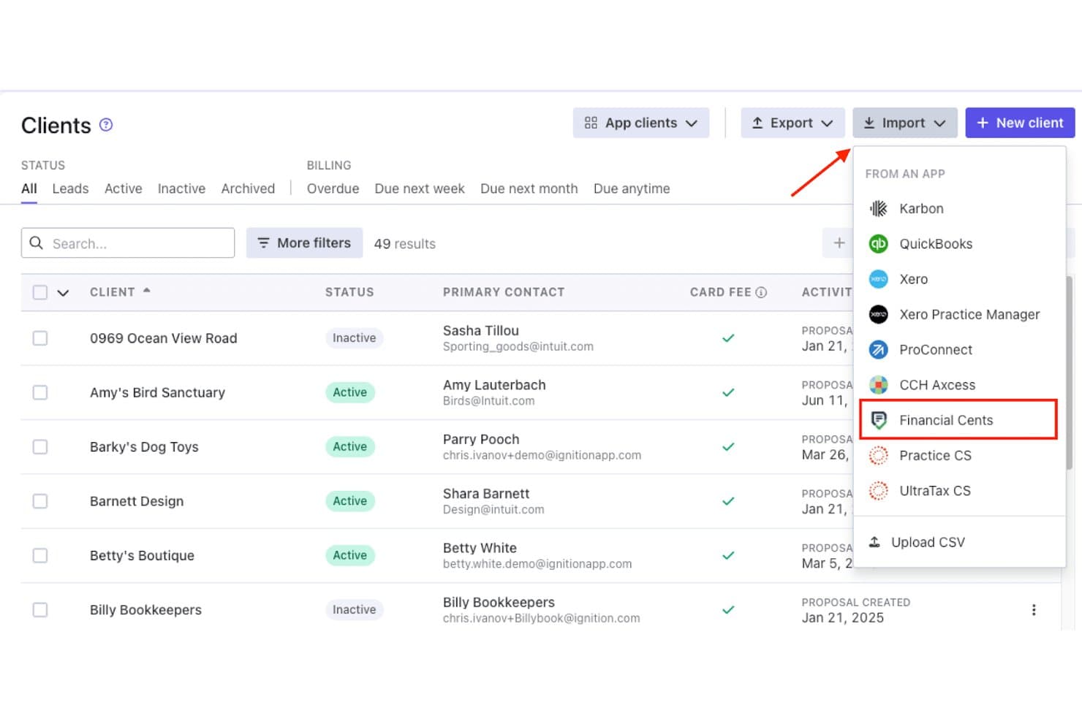Switch to the Leads status tab
This screenshot has height=721, width=1082.
pyautogui.click(x=70, y=188)
